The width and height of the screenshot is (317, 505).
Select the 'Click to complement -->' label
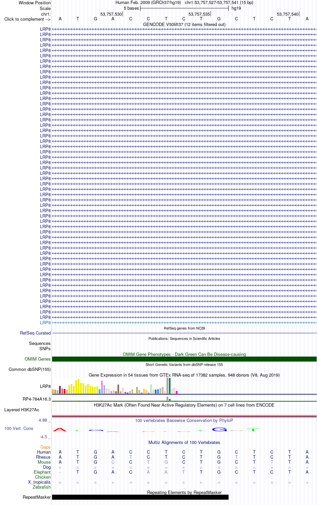pos(27,19)
